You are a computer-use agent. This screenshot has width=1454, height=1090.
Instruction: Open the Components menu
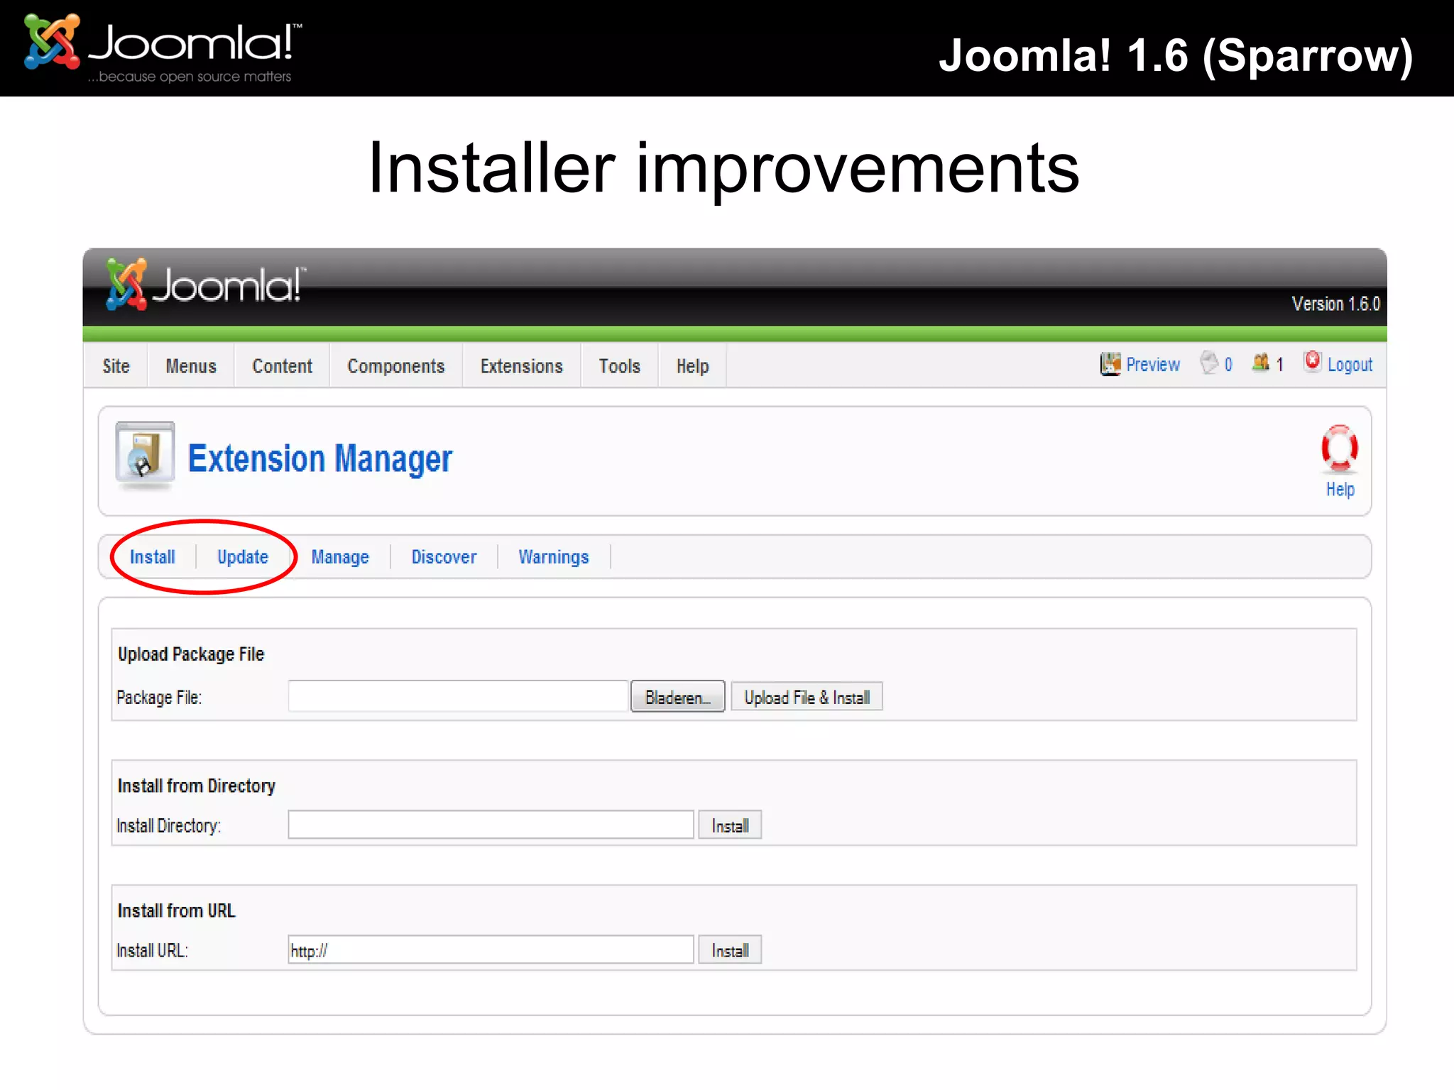(395, 366)
